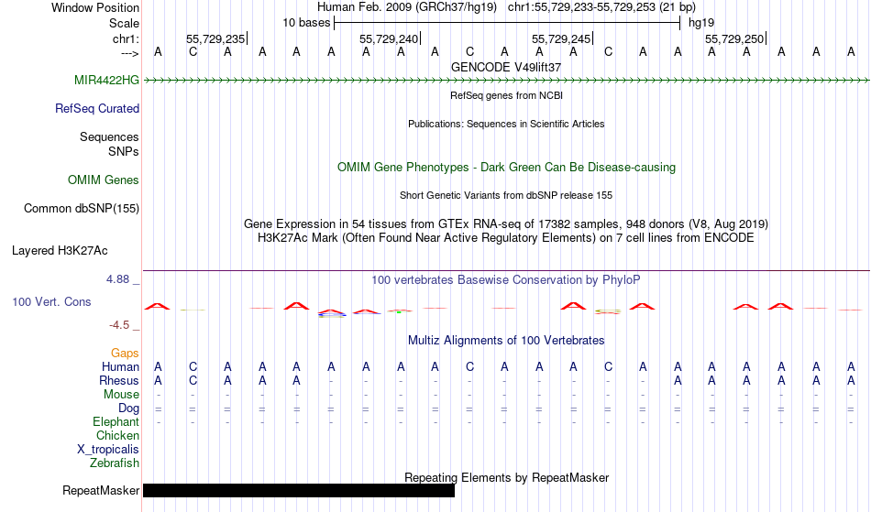Click the Layered H3K27Ac track label
This screenshot has width=871, height=512.
click(60, 251)
